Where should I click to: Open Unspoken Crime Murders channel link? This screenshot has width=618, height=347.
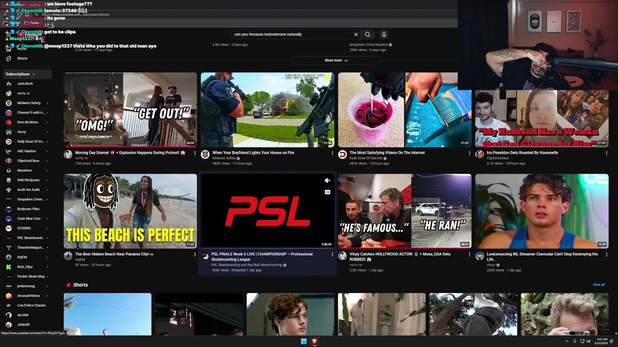[x=368, y=45]
